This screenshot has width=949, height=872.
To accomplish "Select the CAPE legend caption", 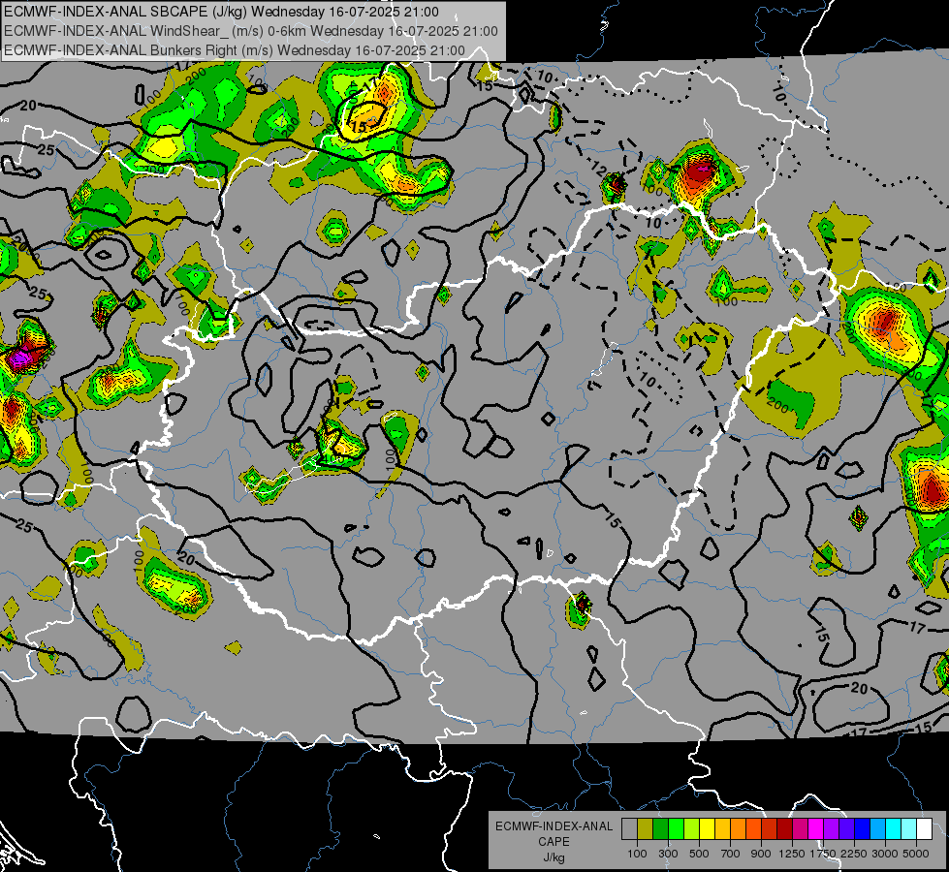I will [554, 842].
